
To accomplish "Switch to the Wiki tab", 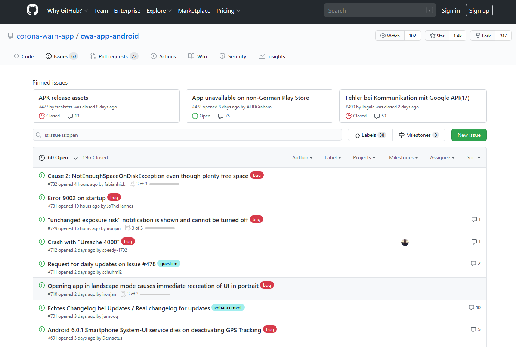I will (x=198, y=56).
